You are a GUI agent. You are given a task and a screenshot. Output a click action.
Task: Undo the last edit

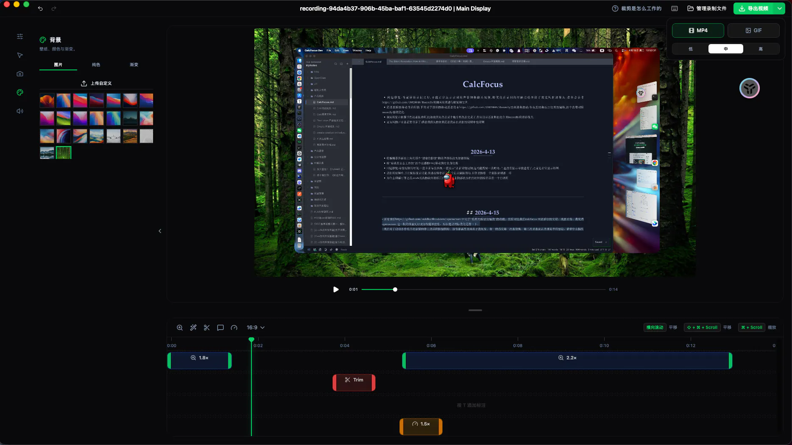[40, 8]
